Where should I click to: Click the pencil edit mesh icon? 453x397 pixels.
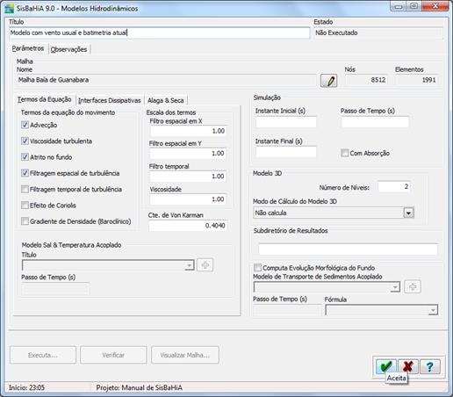pos(329,81)
